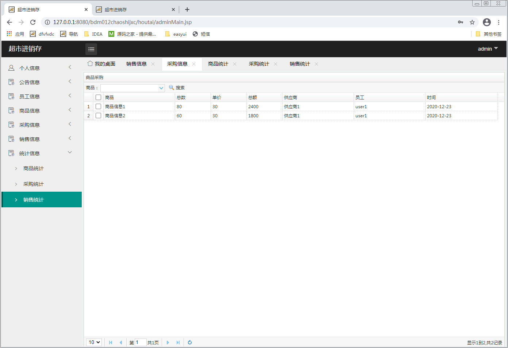Go to the first page in pager

pyautogui.click(x=111, y=343)
